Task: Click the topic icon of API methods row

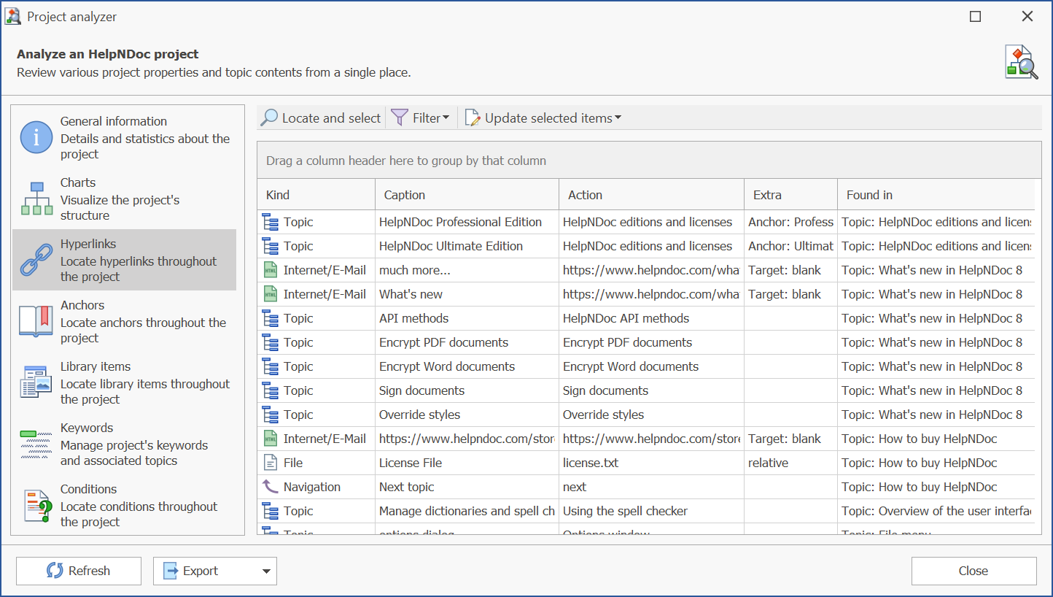Action: click(x=271, y=318)
